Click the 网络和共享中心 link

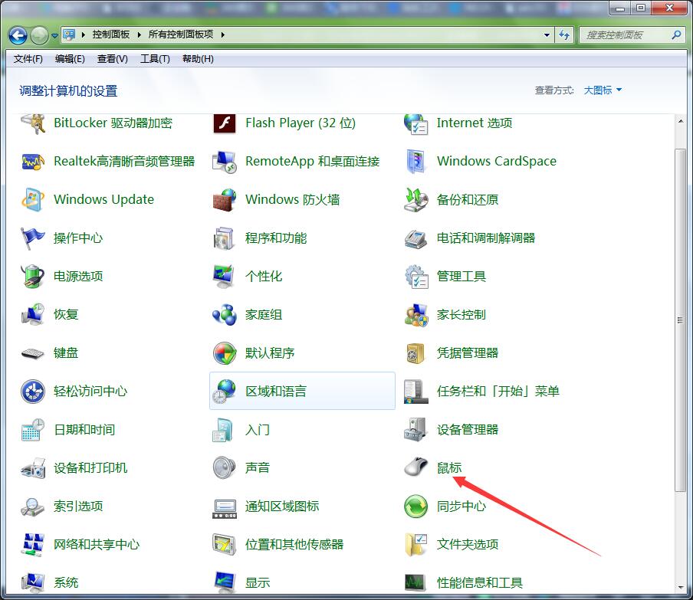pyautogui.click(x=97, y=545)
